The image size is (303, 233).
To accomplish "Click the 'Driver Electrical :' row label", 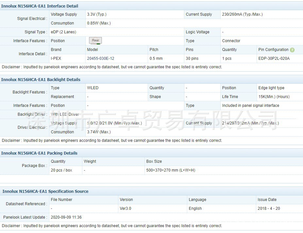I will click(32, 127).
